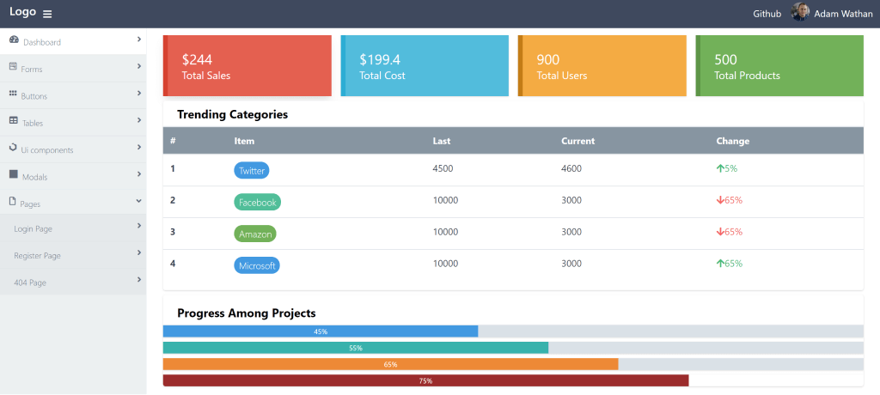Click the blue 45% progress bar

click(321, 331)
